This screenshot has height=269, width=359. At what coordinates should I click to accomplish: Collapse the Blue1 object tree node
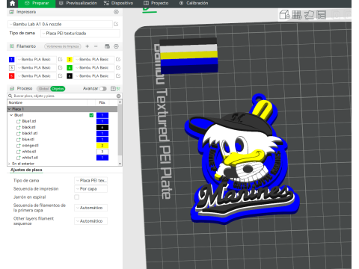coord(11,115)
